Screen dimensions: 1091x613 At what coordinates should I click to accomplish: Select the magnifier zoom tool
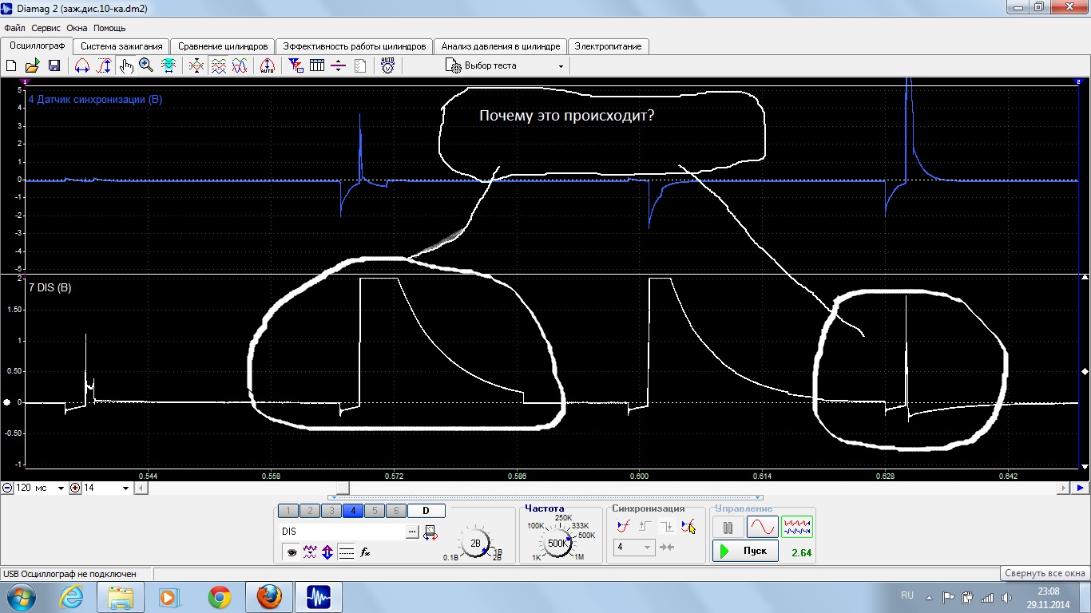pyautogui.click(x=146, y=66)
